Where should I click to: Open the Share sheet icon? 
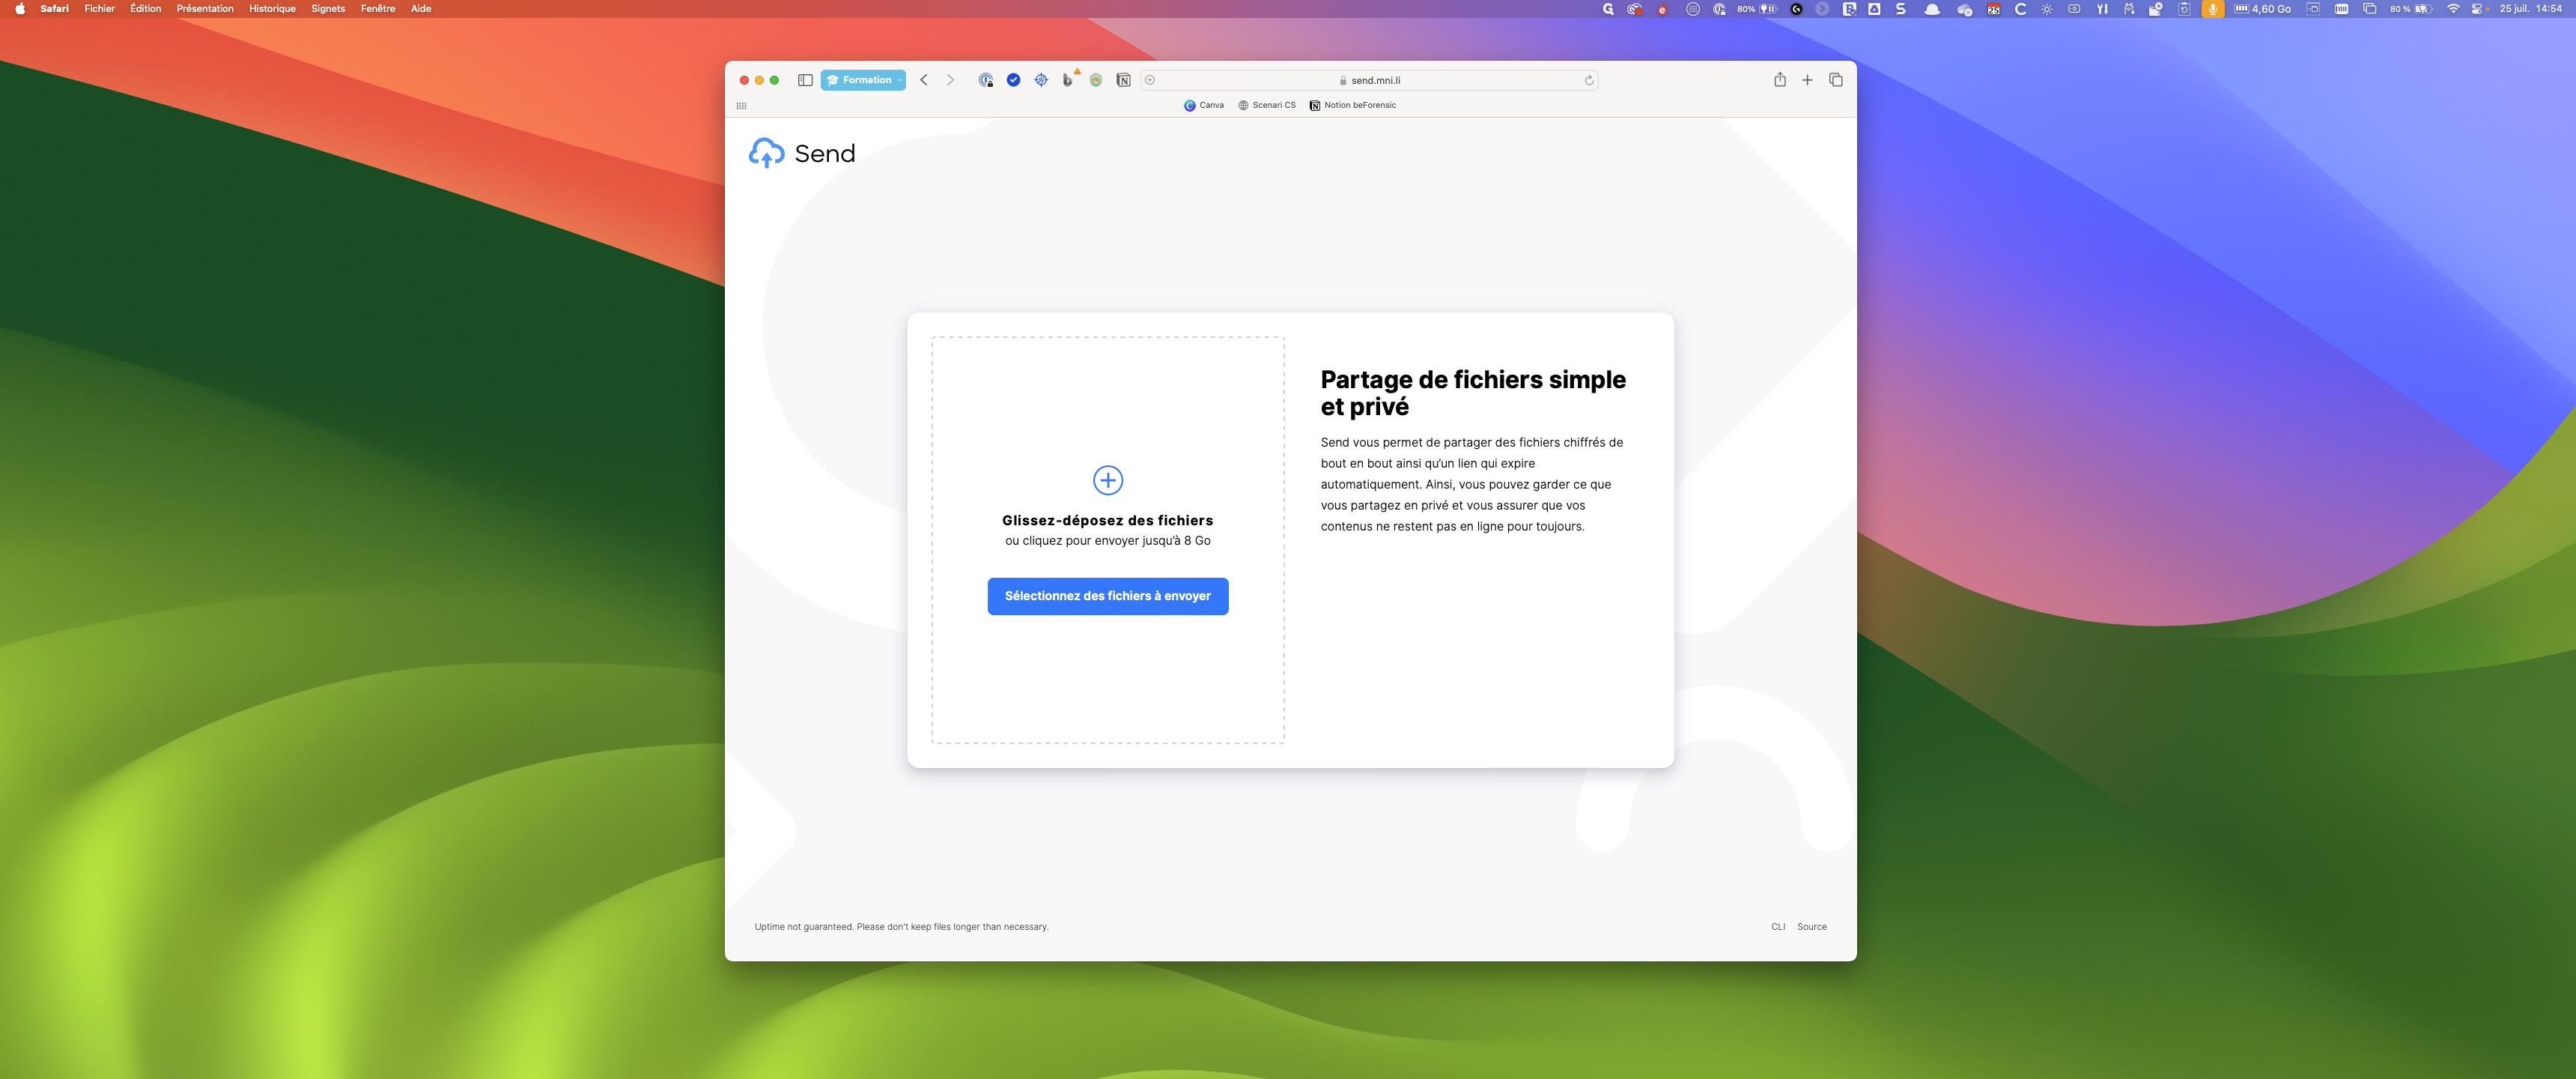pyautogui.click(x=1780, y=79)
